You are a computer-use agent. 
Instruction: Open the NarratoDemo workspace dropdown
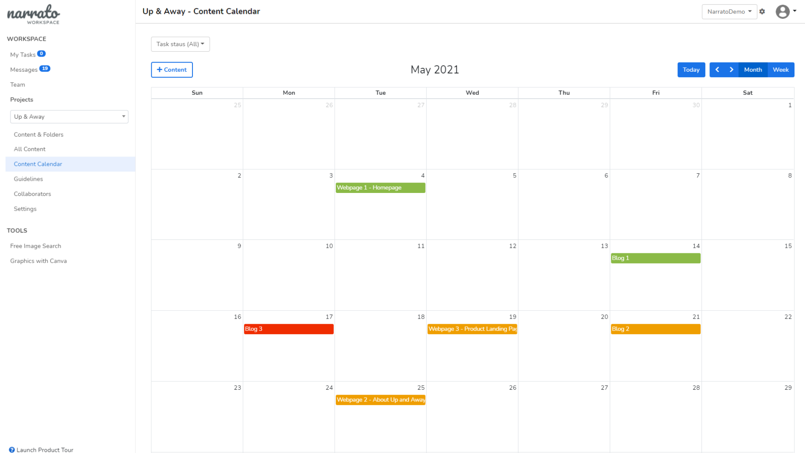[729, 11]
